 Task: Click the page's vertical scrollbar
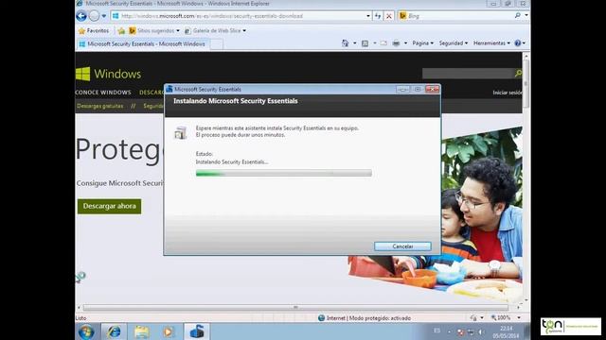526,178
